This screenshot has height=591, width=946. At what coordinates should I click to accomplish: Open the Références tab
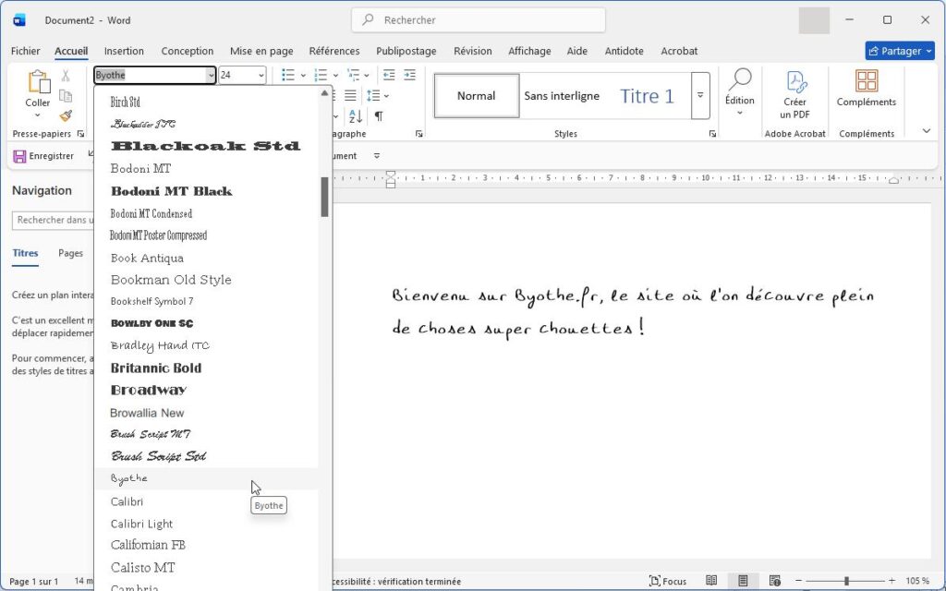pyautogui.click(x=334, y=52)
